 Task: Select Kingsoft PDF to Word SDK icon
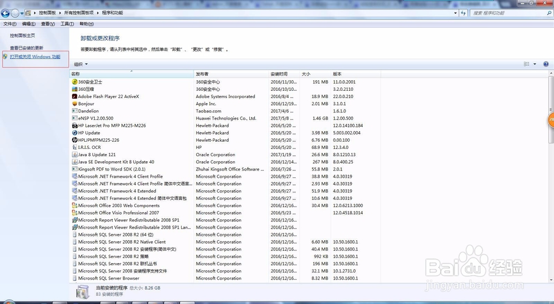pyautogui.click(x=75, y=169)
